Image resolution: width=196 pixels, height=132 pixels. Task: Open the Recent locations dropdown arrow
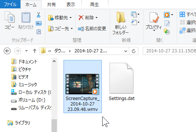coord(26,51)
